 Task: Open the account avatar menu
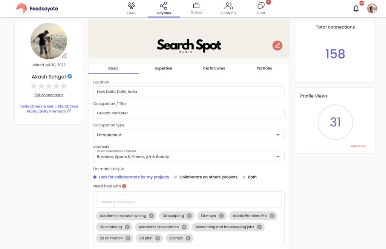[x=372, y=9]
